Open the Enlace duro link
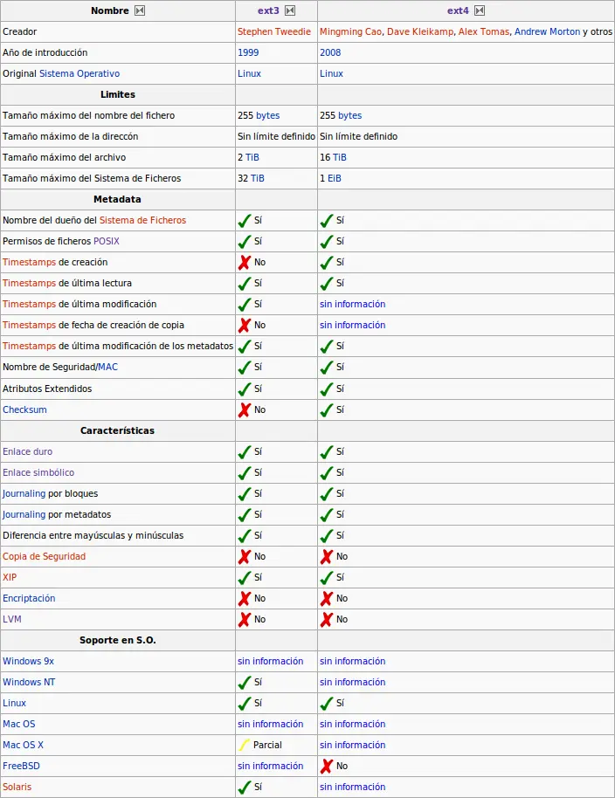Screen dimensions: 615x798 click(x=27, y=451)
